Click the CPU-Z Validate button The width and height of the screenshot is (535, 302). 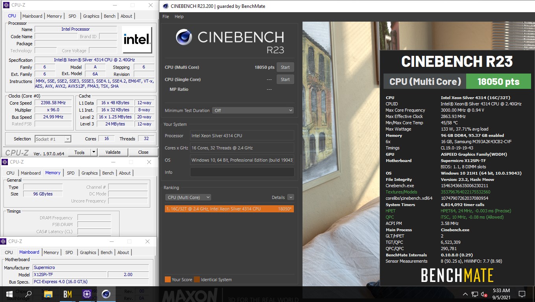pos(113,152)
